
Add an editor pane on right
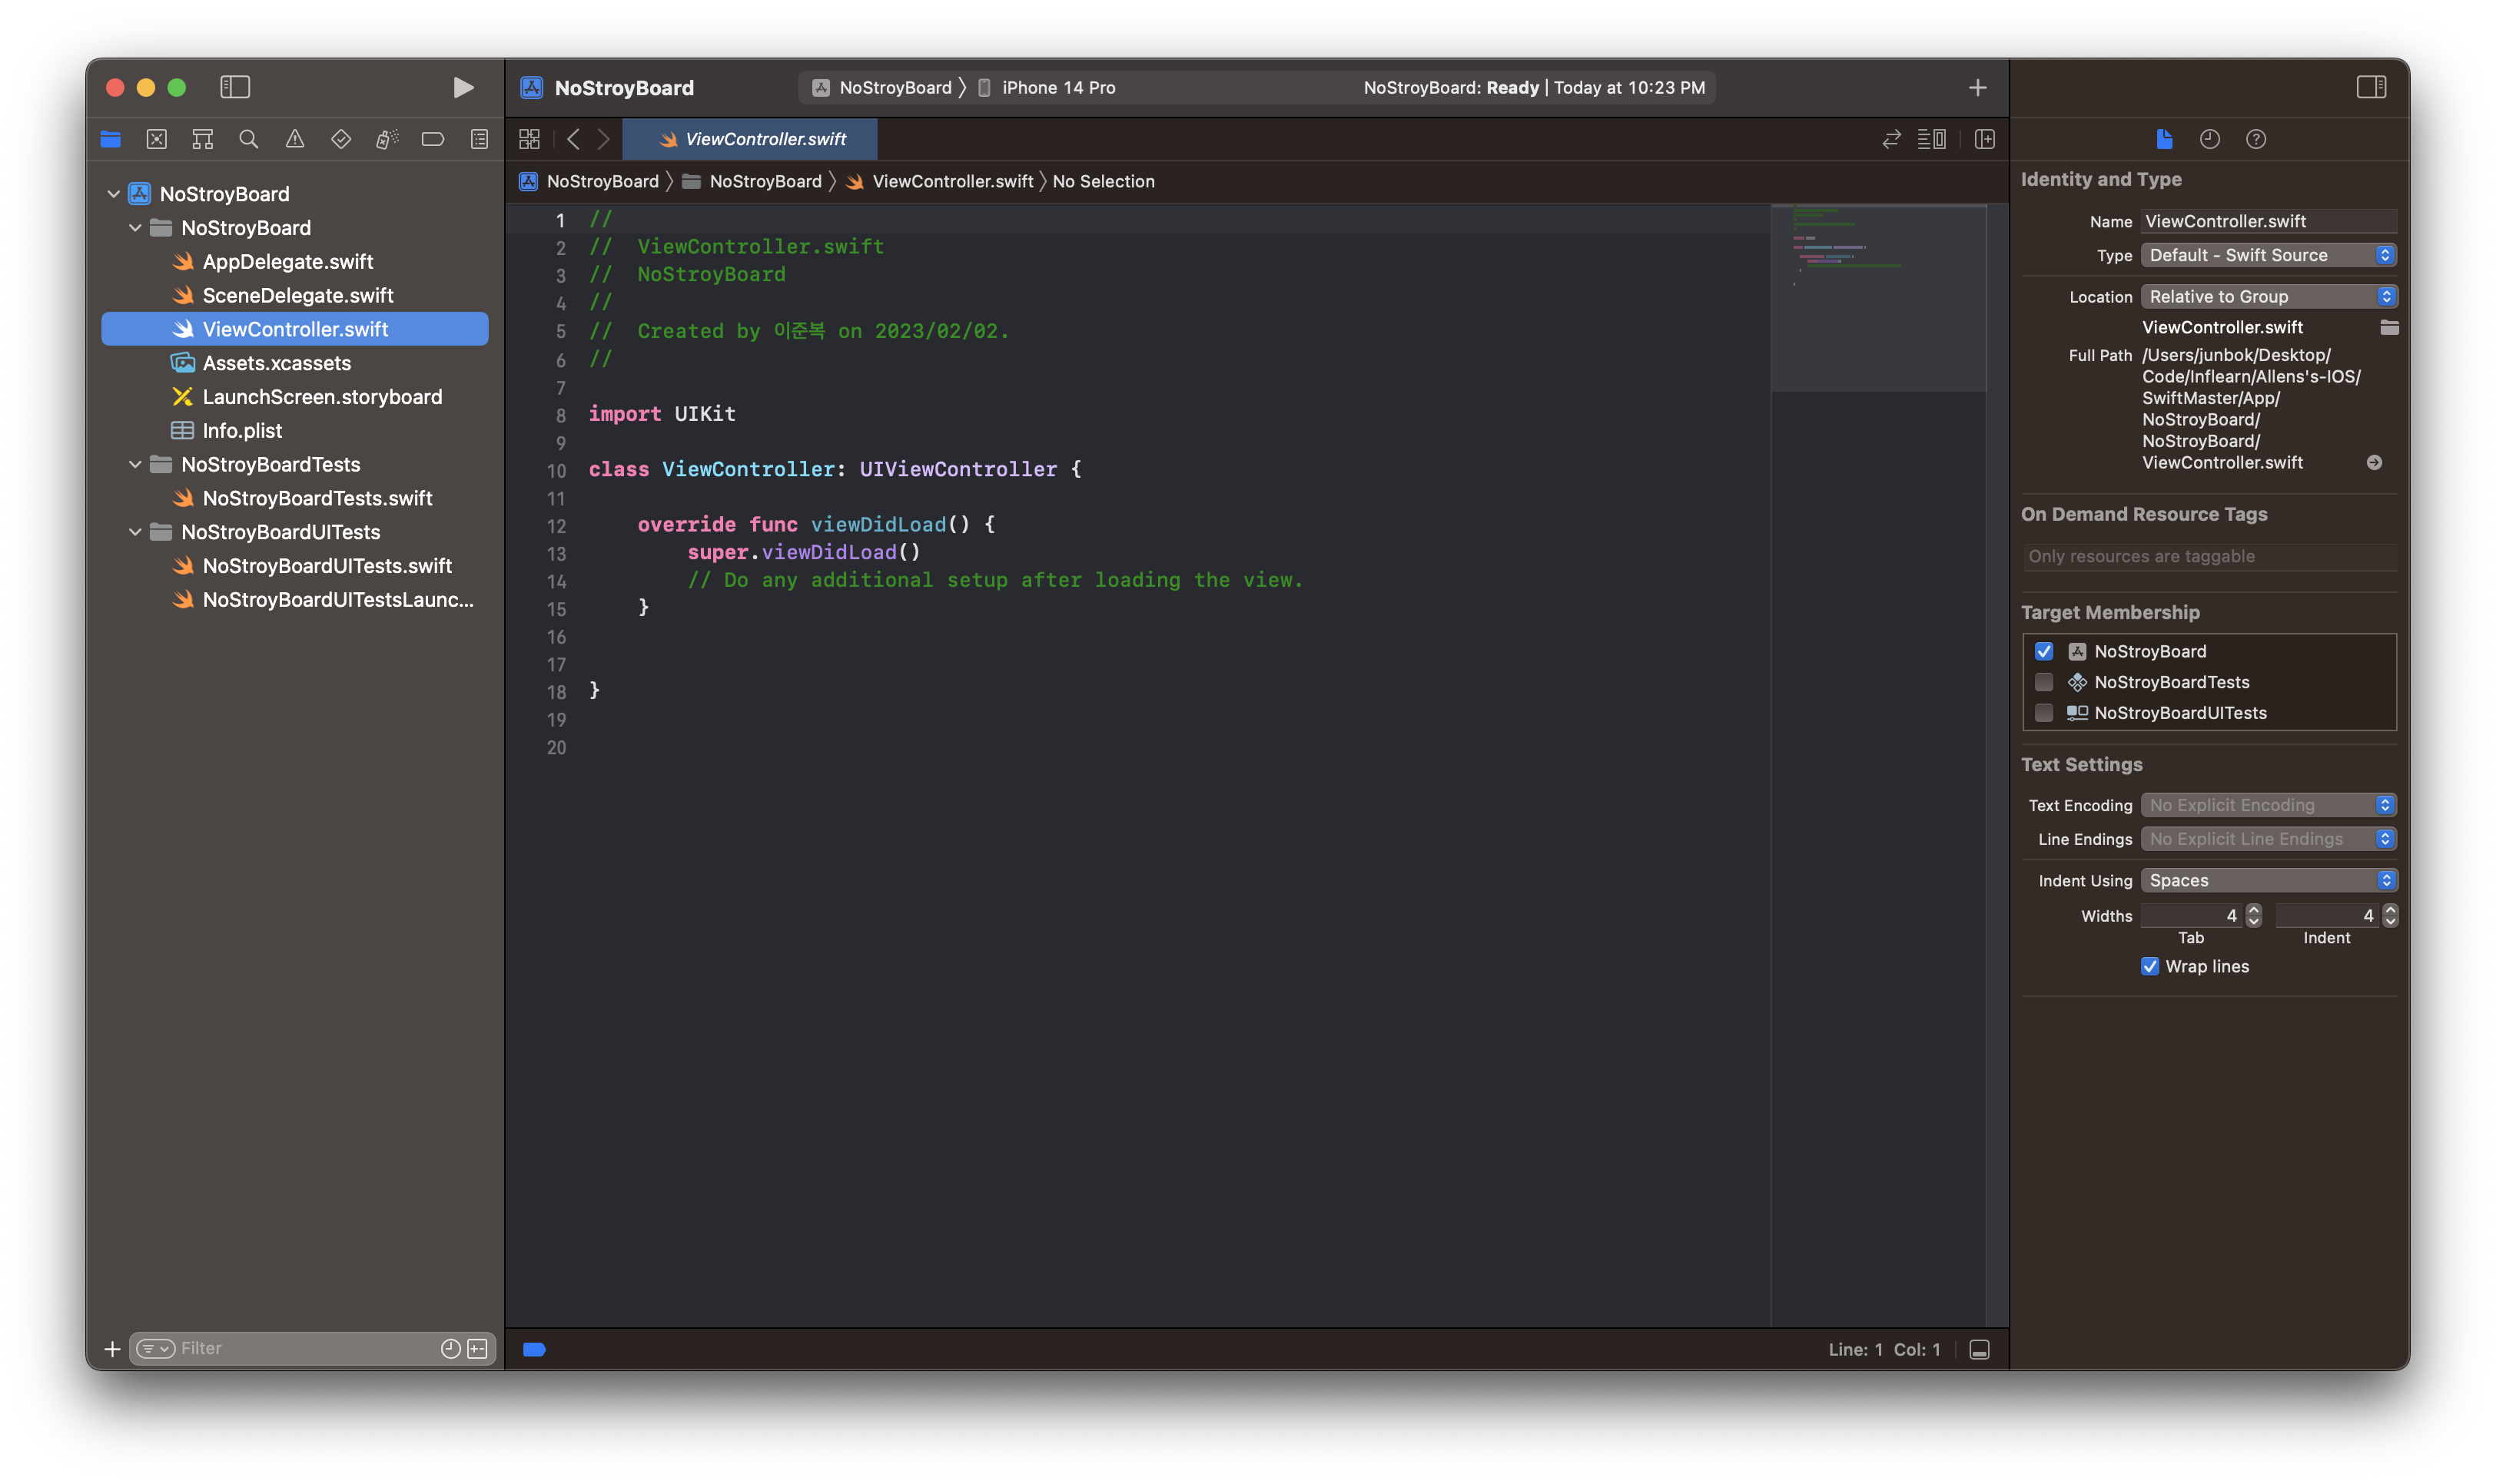(x=1985, y=139)
